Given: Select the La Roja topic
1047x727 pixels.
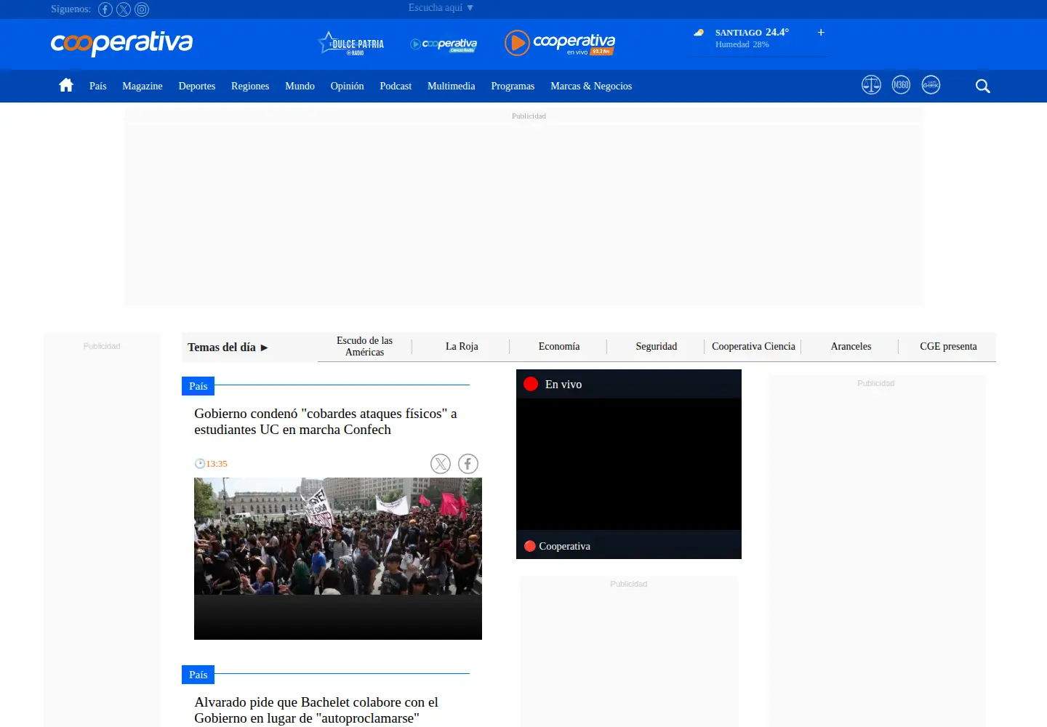Looking at the screenshot, I should 462,346.
